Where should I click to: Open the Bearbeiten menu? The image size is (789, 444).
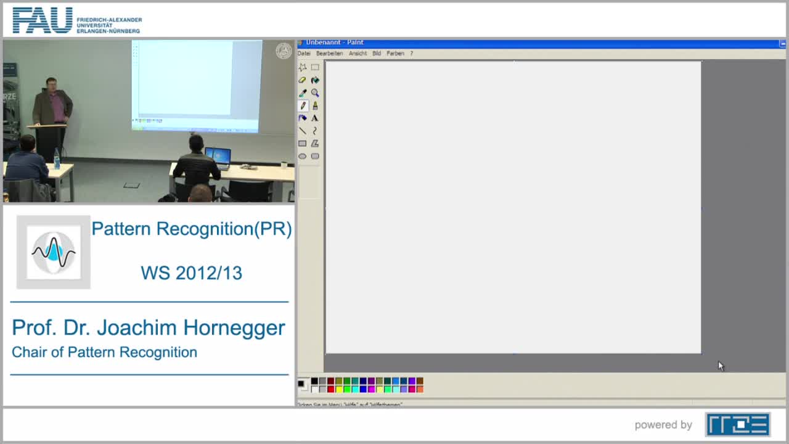[329, 53]
